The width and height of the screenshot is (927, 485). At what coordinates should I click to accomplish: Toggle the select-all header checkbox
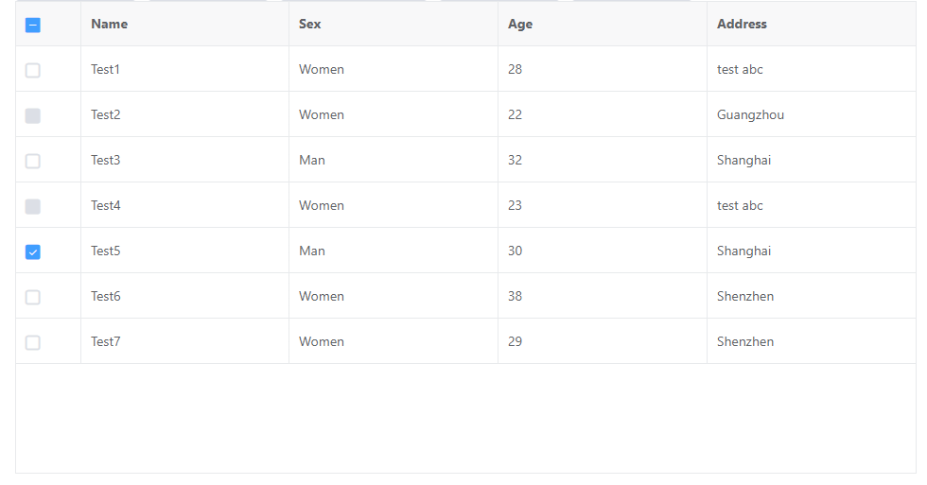pyautogui.click(x=33, y=26)
